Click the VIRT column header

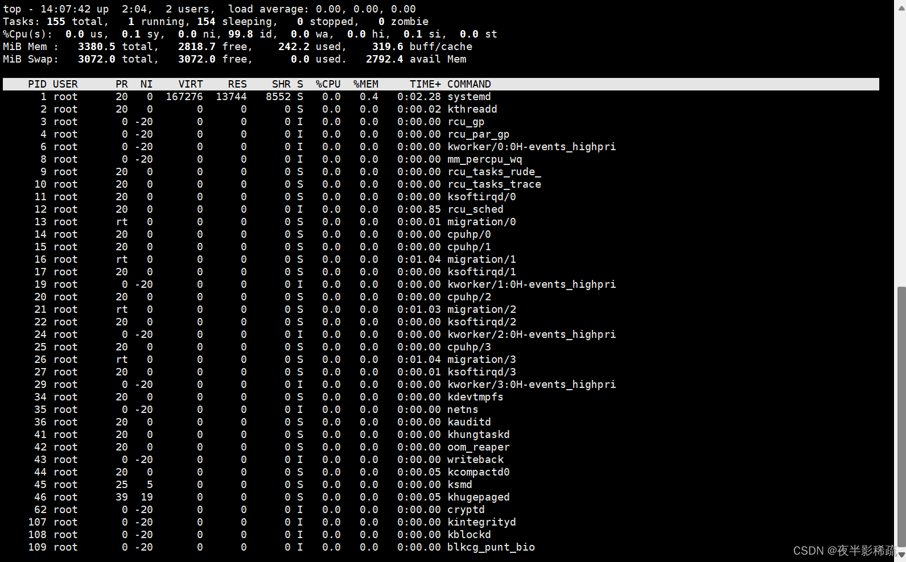(191, 84)
